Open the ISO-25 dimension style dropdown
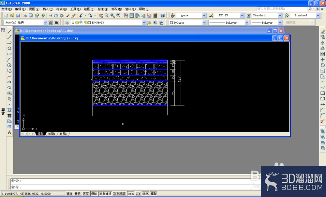This screenshot has width=326, height=197. pos(242,16)
